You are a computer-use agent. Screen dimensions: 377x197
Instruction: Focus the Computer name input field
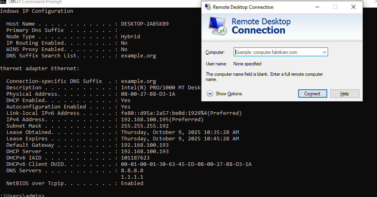[277, 52]
